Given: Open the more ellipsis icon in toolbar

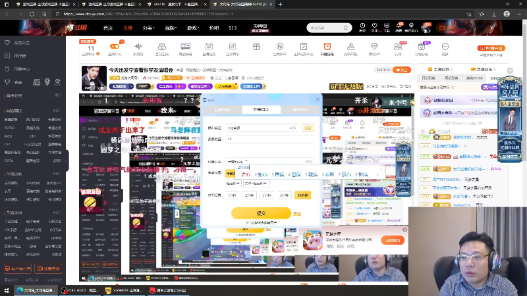Looking at the screenshot, I should (445, 47).
